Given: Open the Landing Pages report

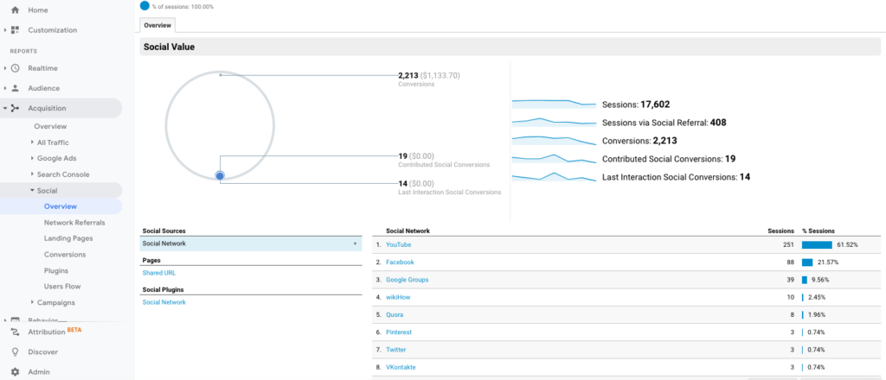Looking at the screenshot, I should (x=68, y=238).
